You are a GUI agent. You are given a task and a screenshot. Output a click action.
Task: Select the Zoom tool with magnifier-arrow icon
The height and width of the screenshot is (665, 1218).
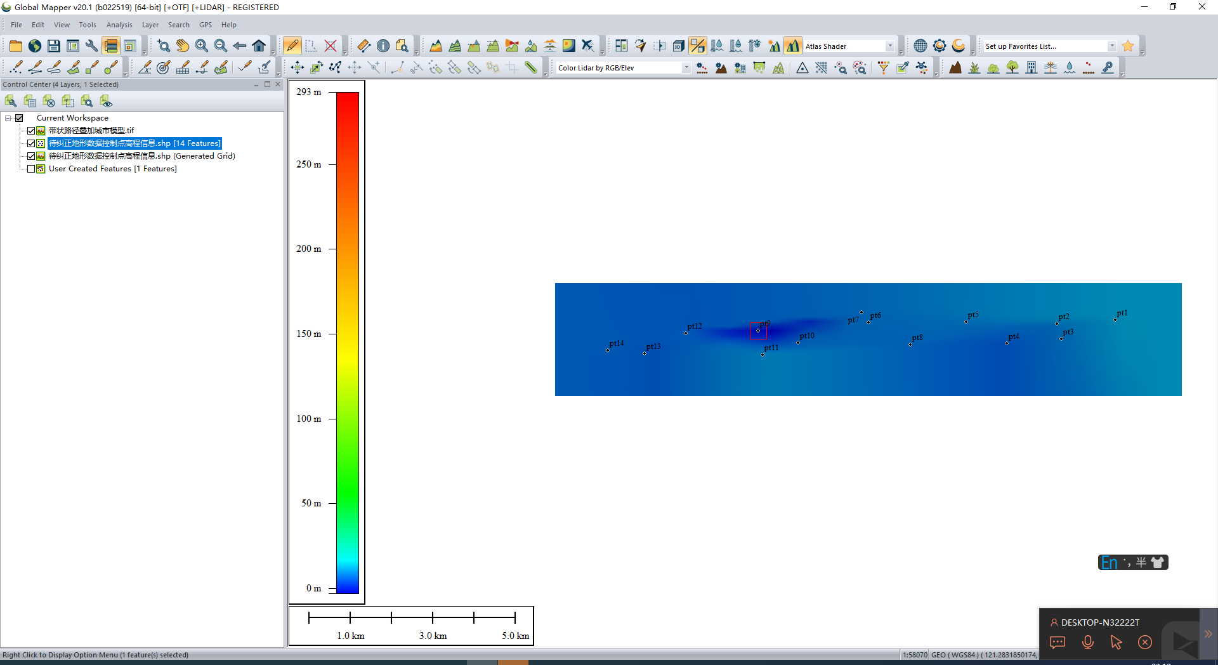pyautogui.click(x=164, y=46)
